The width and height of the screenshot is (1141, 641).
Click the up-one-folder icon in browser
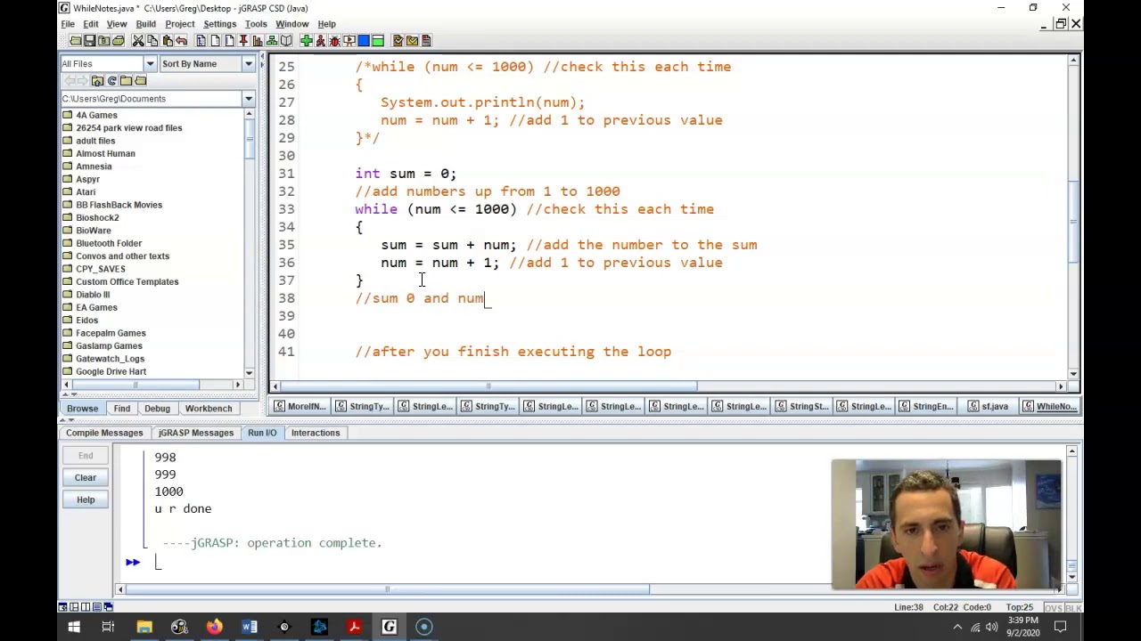click(x=97, y=80)
